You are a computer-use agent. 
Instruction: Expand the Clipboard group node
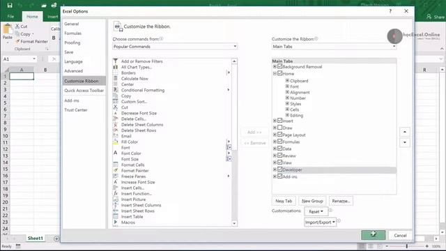pos(287,81)
